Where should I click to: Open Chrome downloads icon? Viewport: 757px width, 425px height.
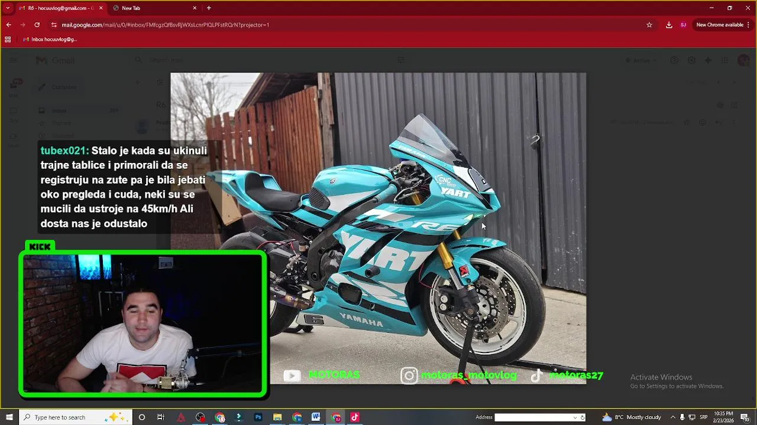click(669, 25)
